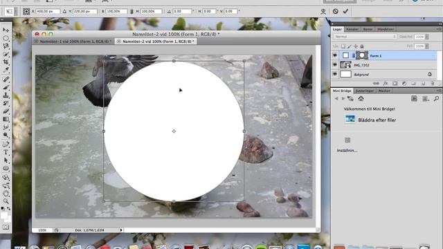Image resolution: width=443 pixels, height=249 pixels.
Task: Select the Crop tool
Action: [6, 62]
